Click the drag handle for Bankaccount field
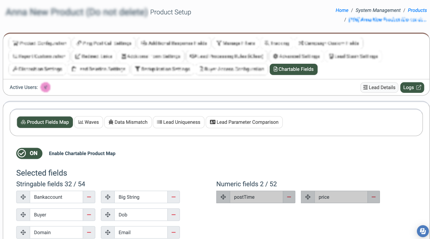Screen dimensions: 430x239 coord(23,197)
